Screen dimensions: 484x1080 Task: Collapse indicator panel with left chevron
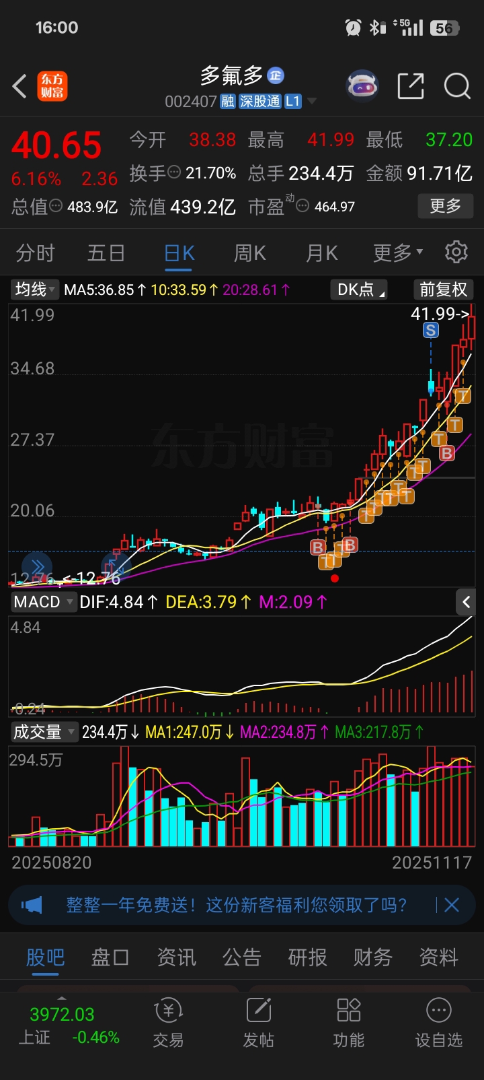point(466,602)
